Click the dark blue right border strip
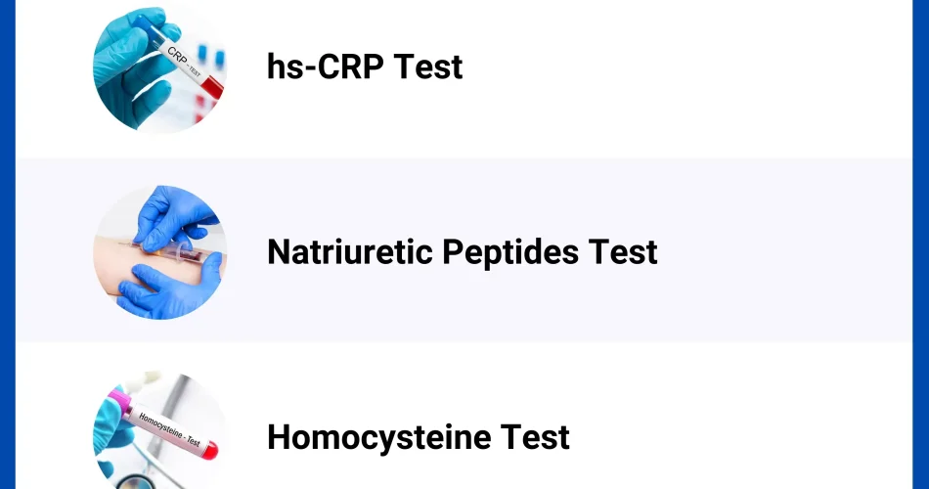This screenshot has height=489, width=929. click(920, 244)
